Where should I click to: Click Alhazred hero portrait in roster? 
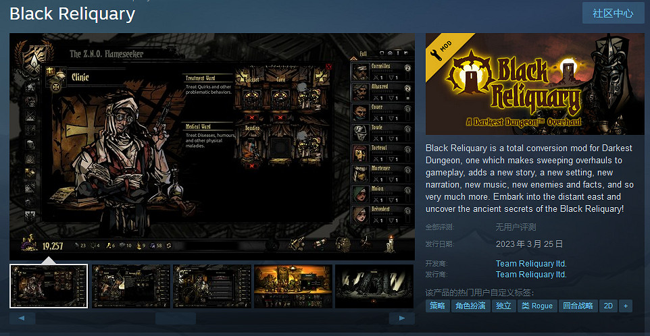[x=360, y=92]
